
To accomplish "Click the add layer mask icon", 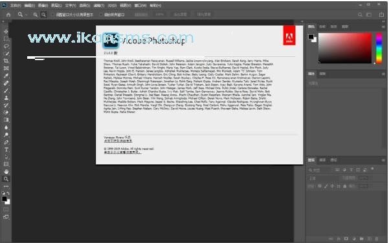I will tap(346, 238).
